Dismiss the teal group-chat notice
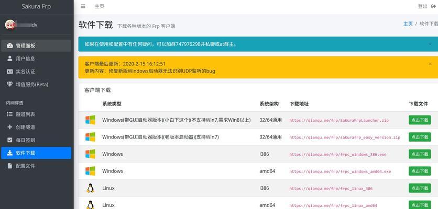The width and height of the screenshot is (438, 209). (430, 44)
